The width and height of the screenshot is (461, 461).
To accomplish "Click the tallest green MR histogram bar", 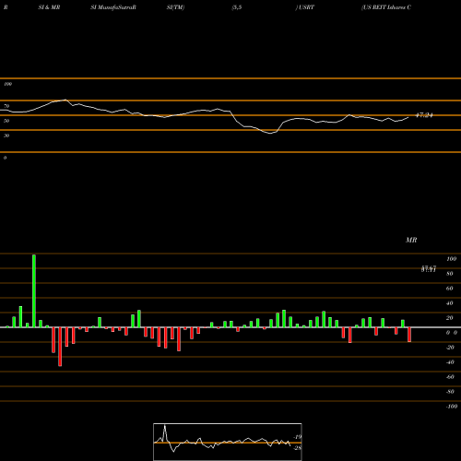I will 34,291.
